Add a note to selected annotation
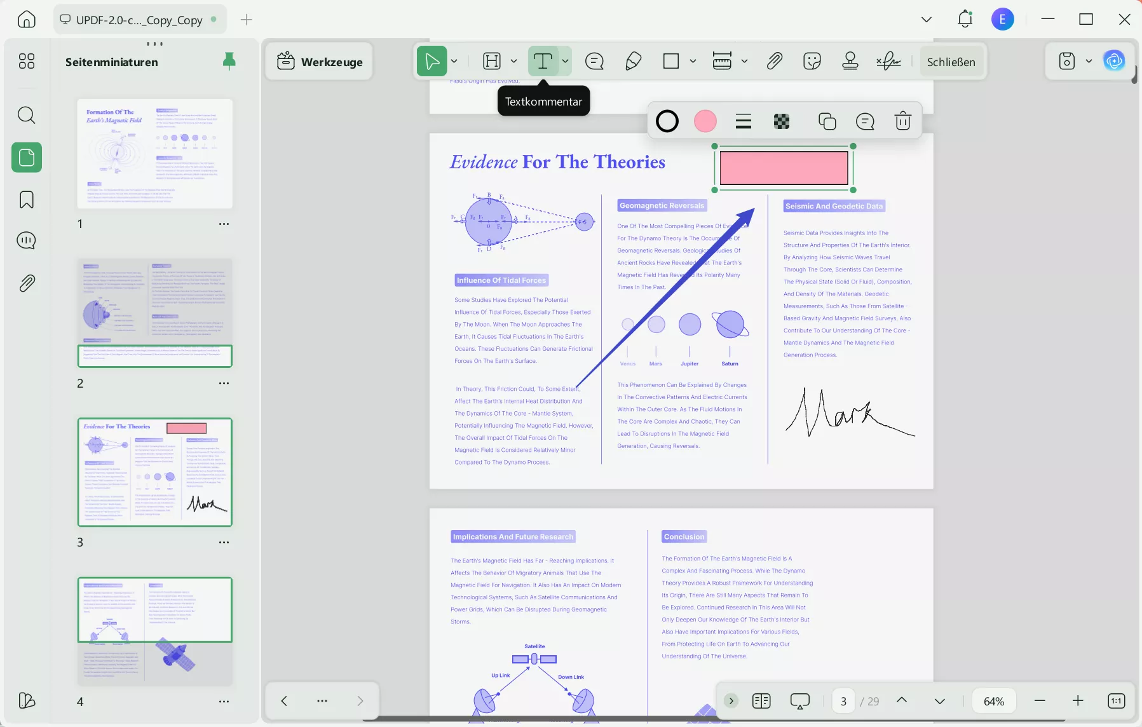The height and width of the screenshot is (727, 1142). tap(865, 121)
